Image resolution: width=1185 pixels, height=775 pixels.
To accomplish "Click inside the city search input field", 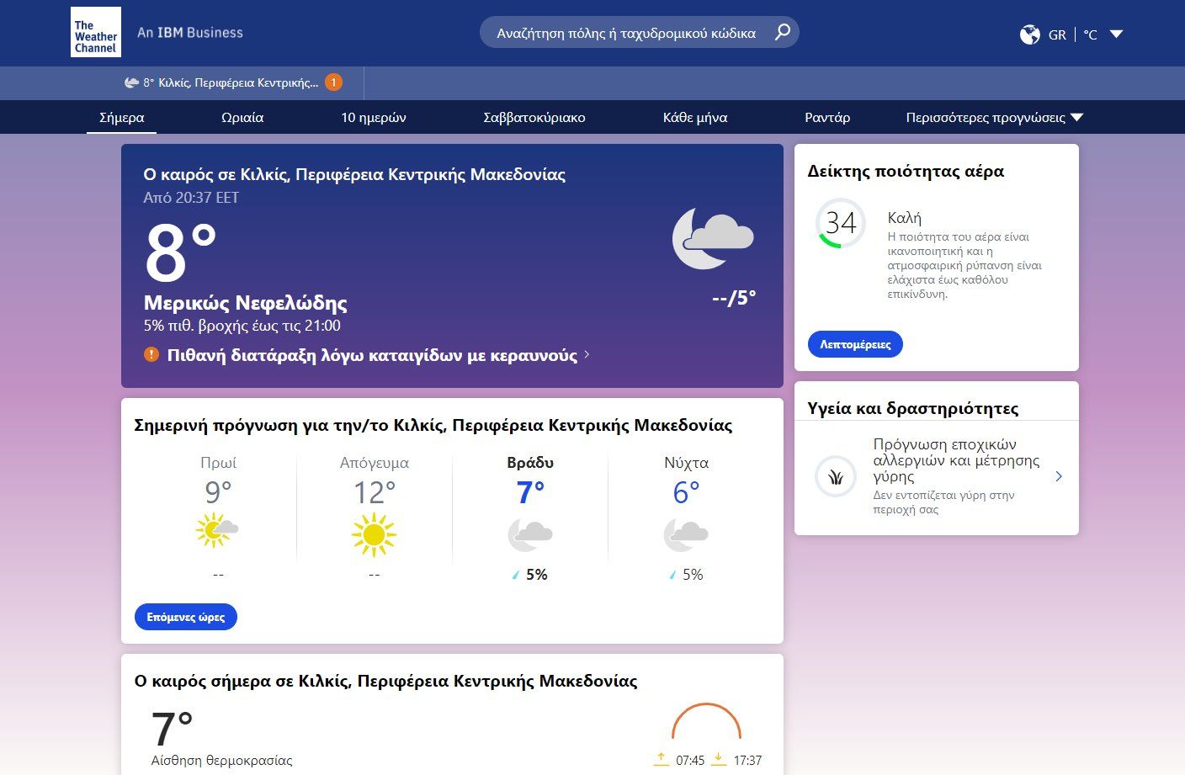I will [x=623, y=31].
